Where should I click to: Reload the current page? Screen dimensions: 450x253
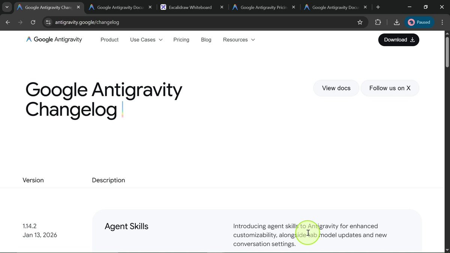33,22
